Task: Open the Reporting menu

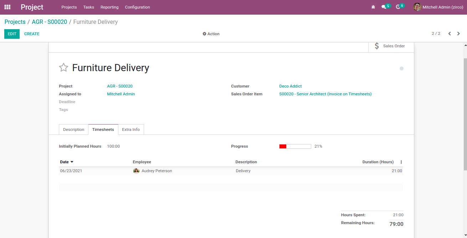Action: [109, 7]
